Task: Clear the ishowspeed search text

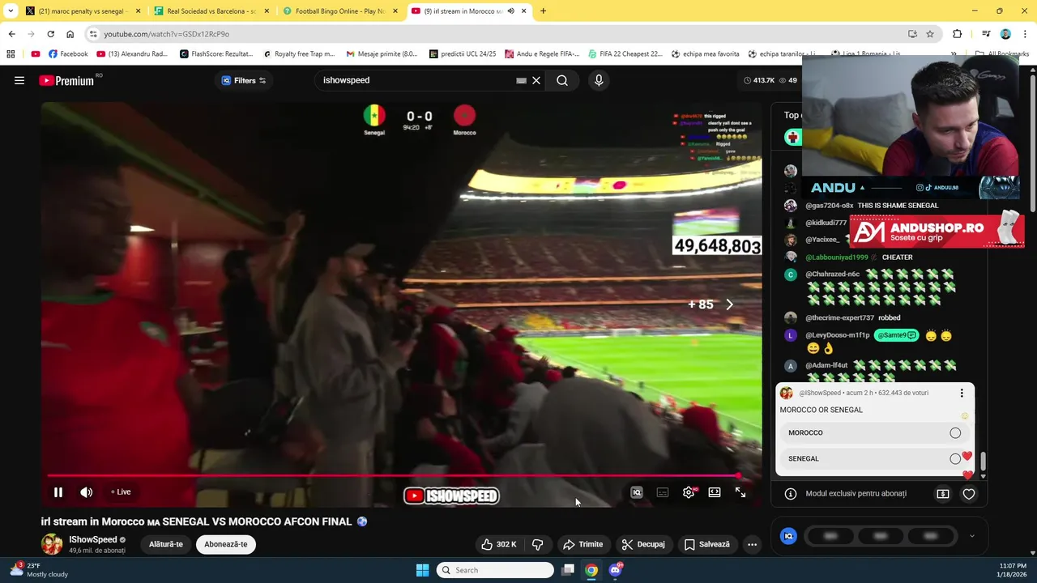Action: click(x=536, y=80)
